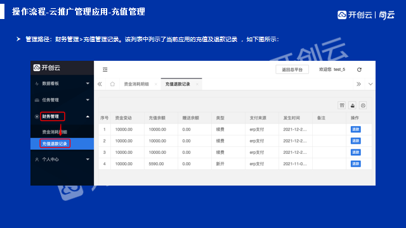Click the export table icon

tap(353, 106)
